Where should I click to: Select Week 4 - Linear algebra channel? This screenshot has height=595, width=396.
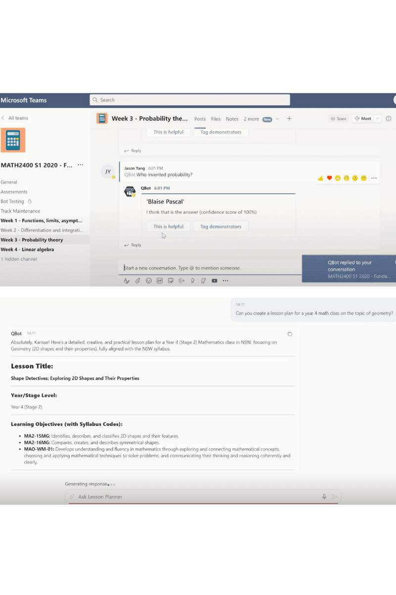[27, 249]
